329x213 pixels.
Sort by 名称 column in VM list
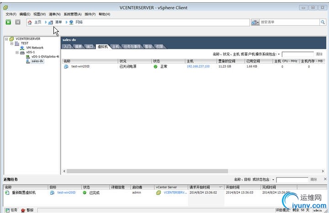90,61
